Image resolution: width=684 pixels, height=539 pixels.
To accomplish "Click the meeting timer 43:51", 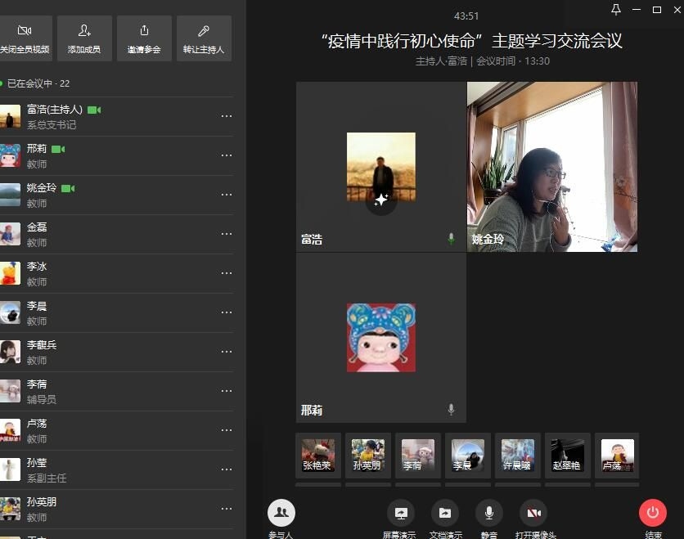I will click(x=466, y=16).
